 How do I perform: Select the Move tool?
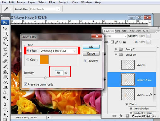tap(5, 28)
